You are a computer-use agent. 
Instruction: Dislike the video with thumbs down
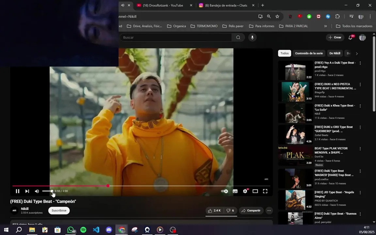[x=230, y=211]
